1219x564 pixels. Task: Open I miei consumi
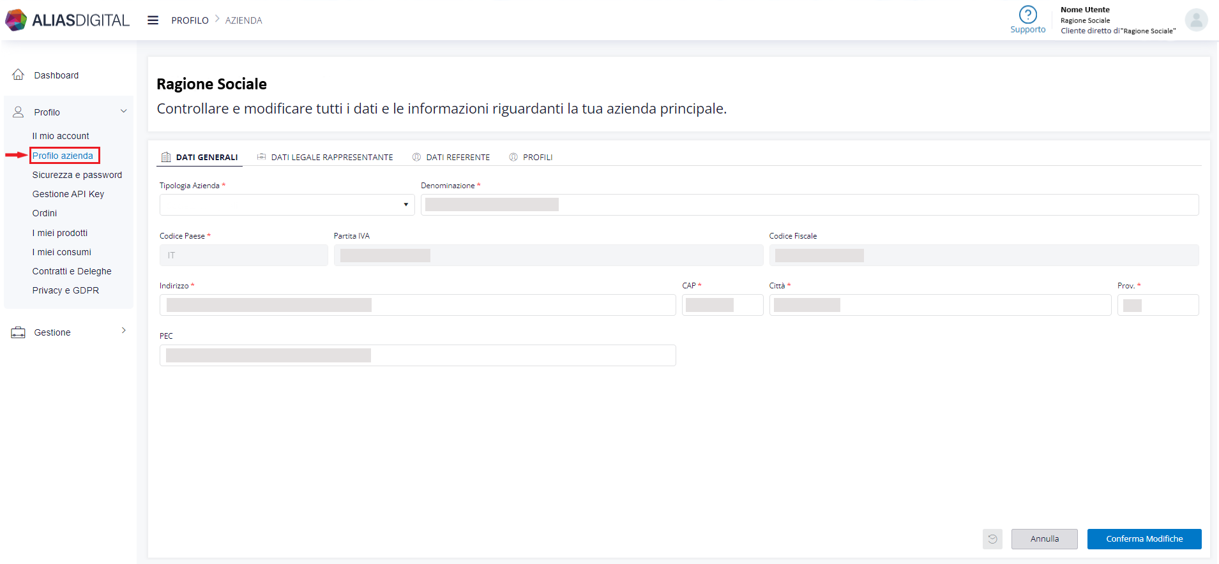point(62,252)
